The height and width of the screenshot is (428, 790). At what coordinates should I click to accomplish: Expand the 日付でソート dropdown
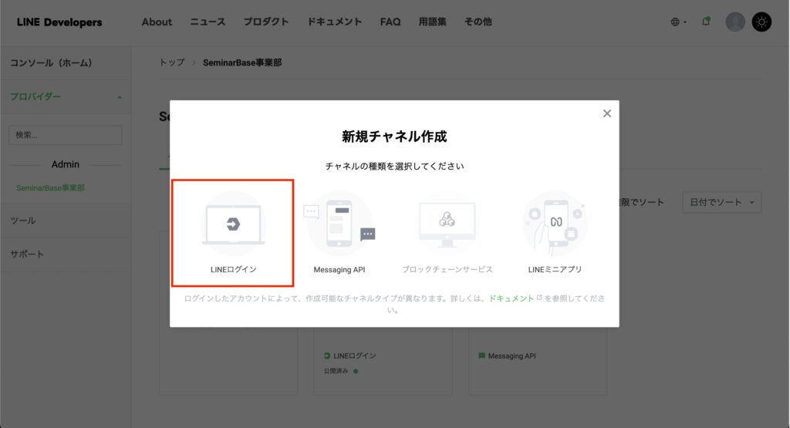click(721, 202)
